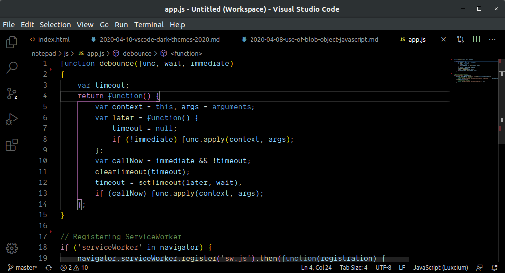Click the js folder in breadcrumb
This screenshot has width=505, height=273.
pyautogui.click(x=66, y=53)
